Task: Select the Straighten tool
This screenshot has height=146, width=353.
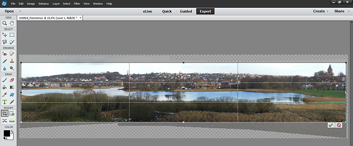Action: (x=12, y=121)
